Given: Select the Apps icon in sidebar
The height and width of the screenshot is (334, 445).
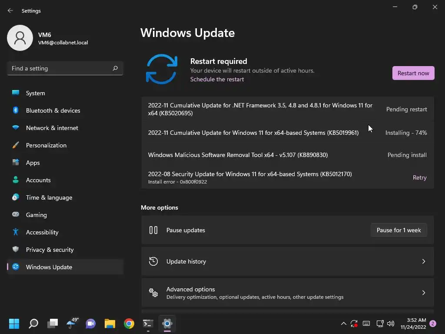Looking at the screenshot, I should click(x=16, y=163).
